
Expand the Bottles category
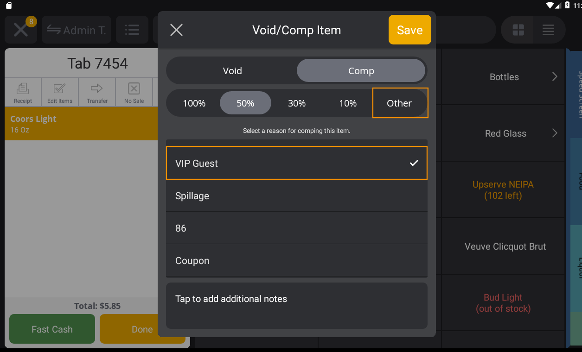(504, 77)
